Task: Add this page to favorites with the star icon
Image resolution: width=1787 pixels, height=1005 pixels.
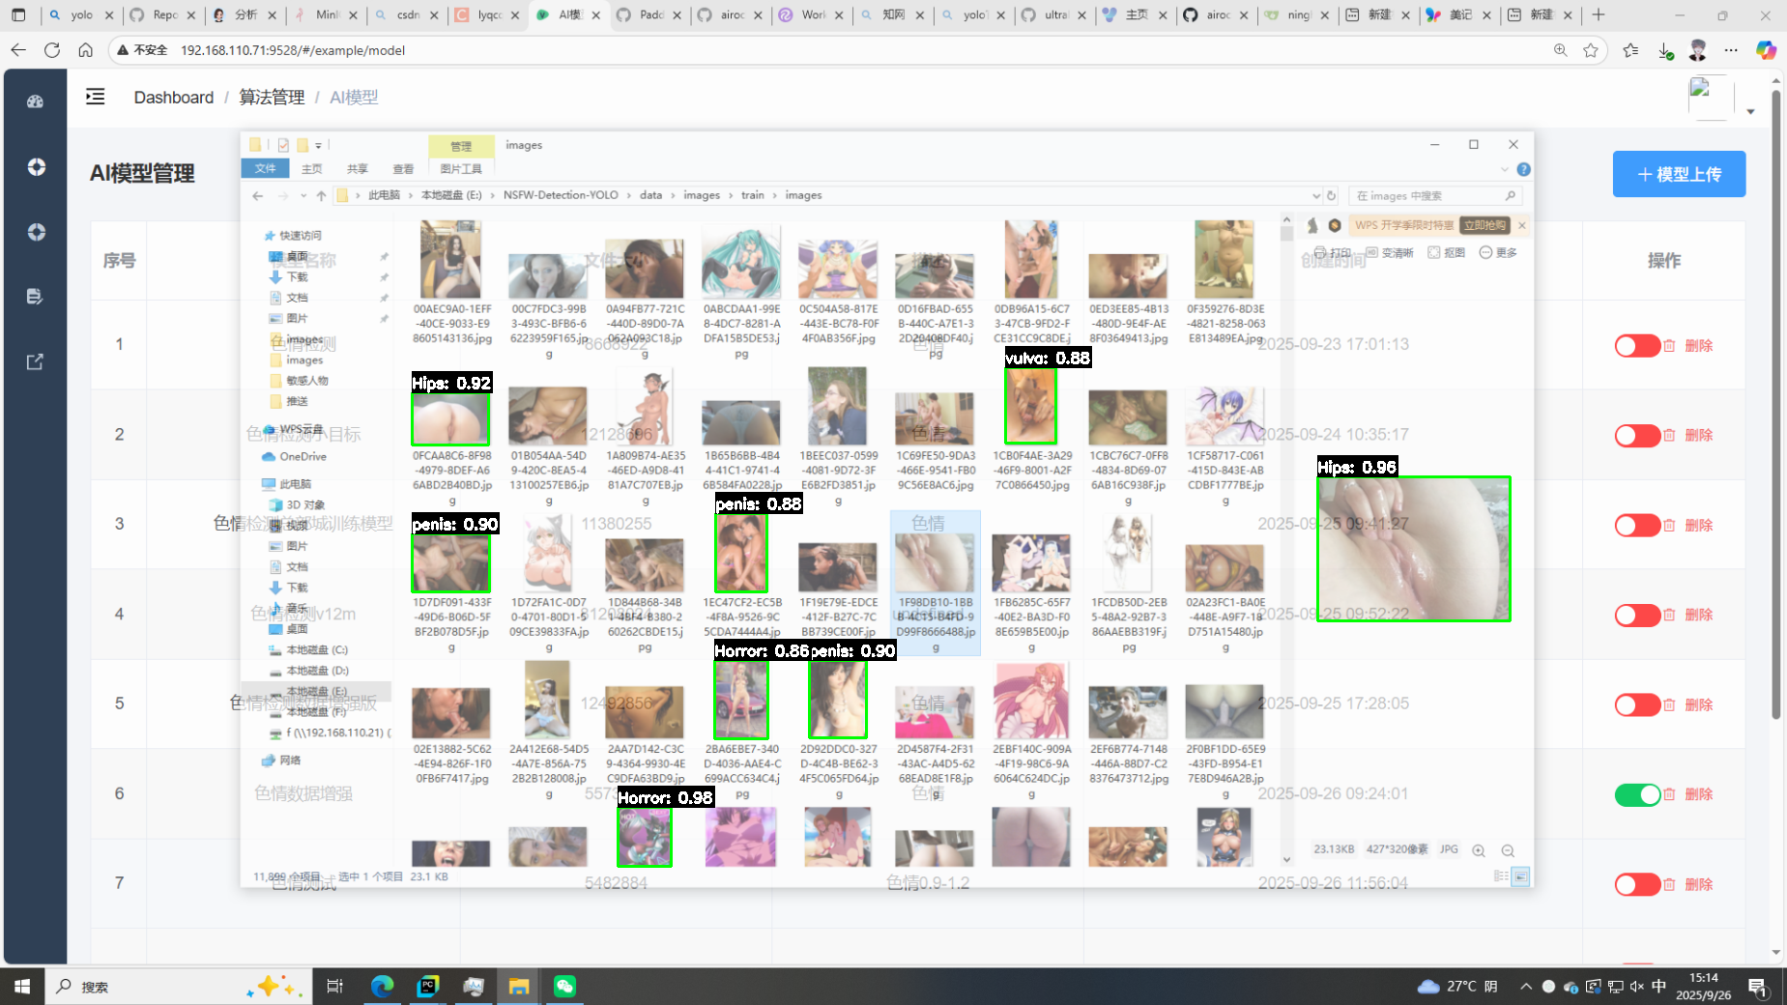Action: 1591,50
